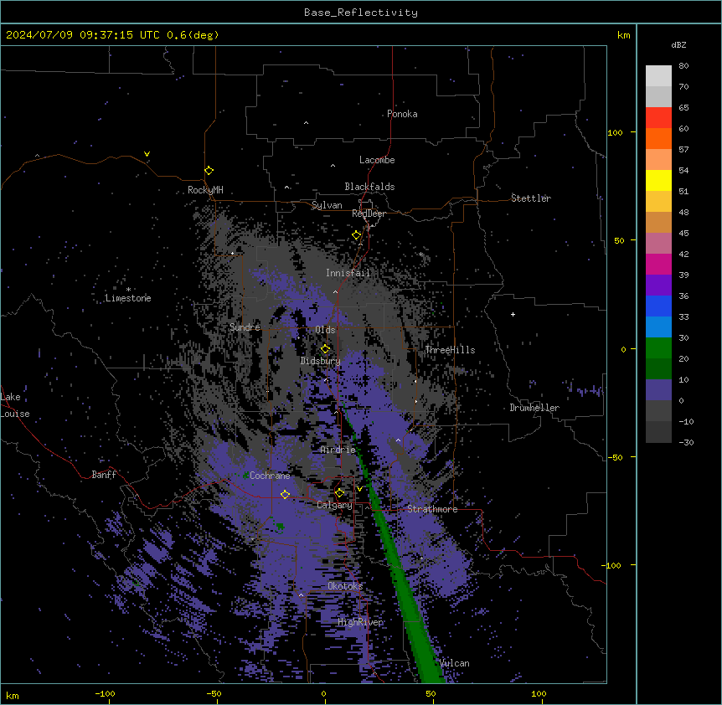Click the Sylvan label

[327, 205]
